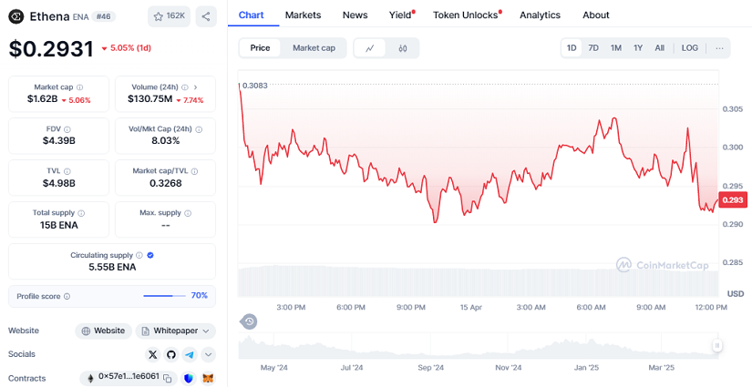The image size is (752, 387).
Task: Click the verified circulating supply badge
Action: [150, 255]
